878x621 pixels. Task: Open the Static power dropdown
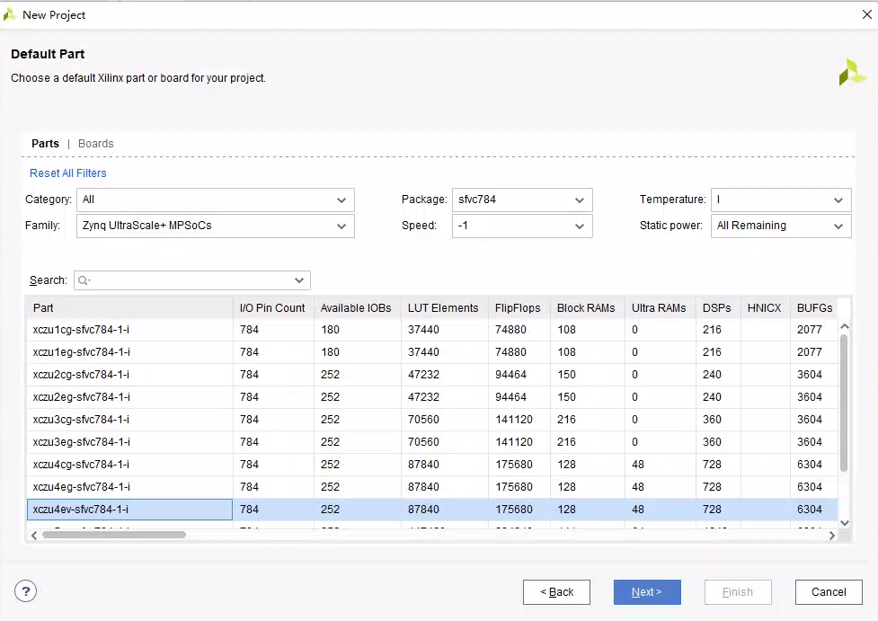[781, 226]
